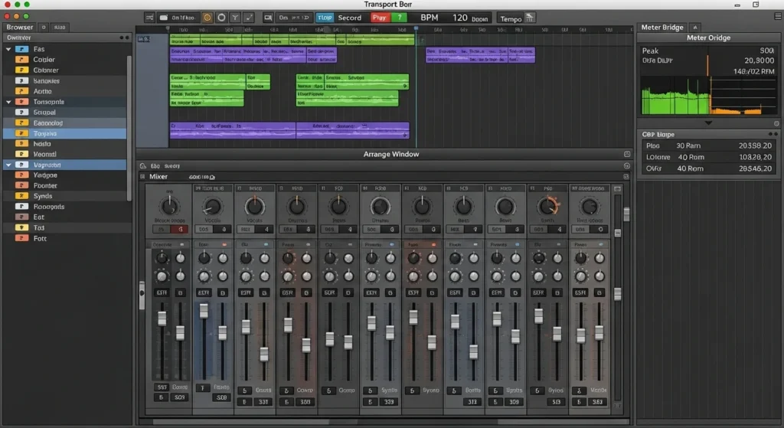Open the Second time format dropdown
The image size is (784, 428).
tap(349, 18)
